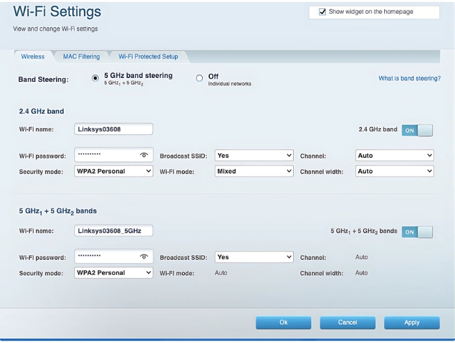455x343 pixels.
Task: Focus the 5 GHz bands Wi-Fi password field
Action: click(114, 257)
